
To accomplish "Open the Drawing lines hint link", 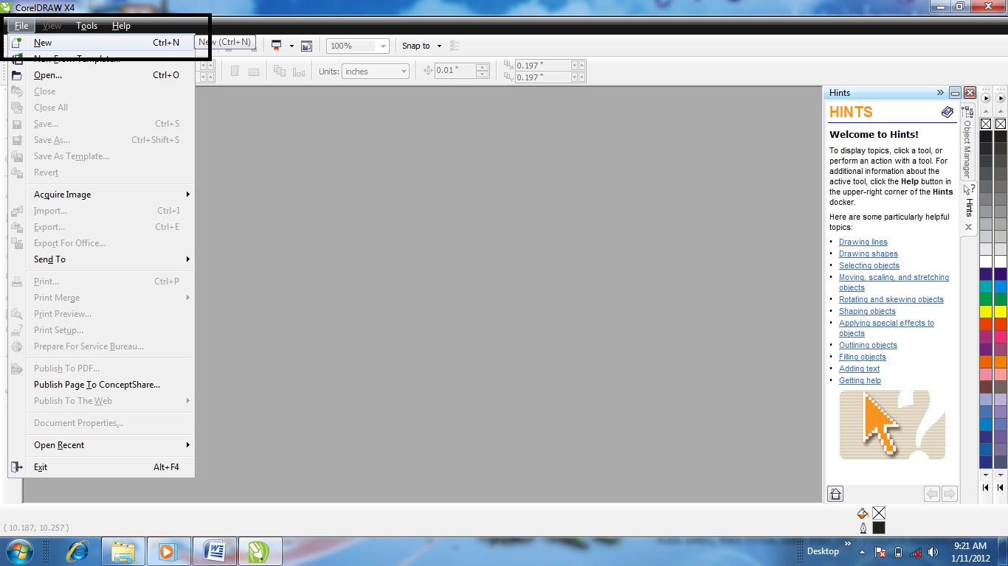I will [x=863, y=242].
